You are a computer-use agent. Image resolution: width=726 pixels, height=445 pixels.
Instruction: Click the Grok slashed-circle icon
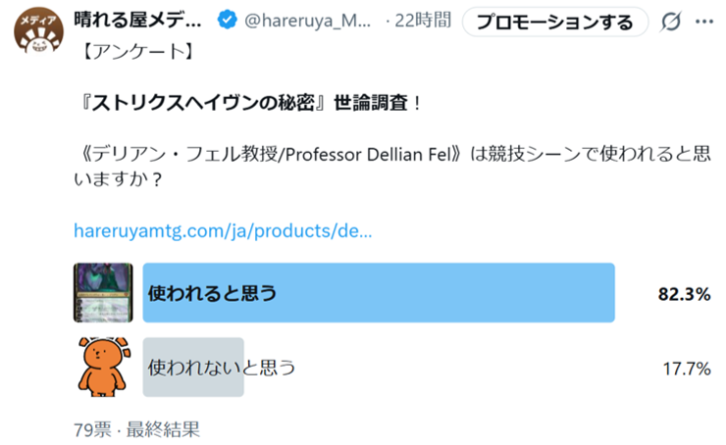click(672, 22)
